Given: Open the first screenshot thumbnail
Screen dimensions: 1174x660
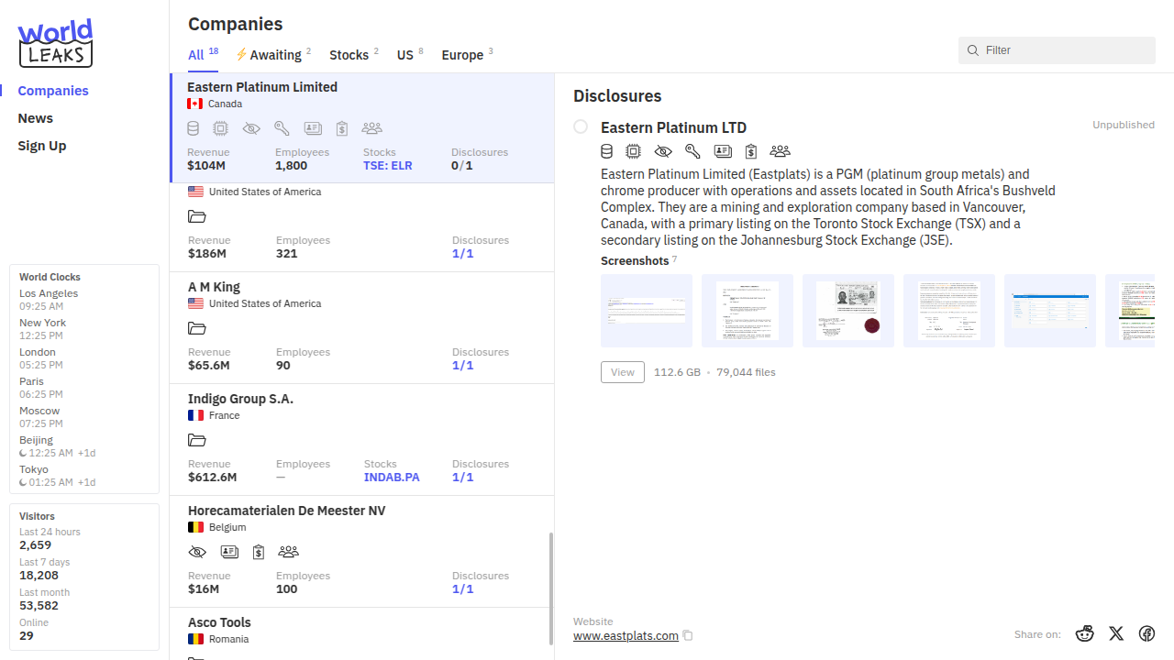Looking at the screenshot, I should pyautogui.click(x=647, y=311).
